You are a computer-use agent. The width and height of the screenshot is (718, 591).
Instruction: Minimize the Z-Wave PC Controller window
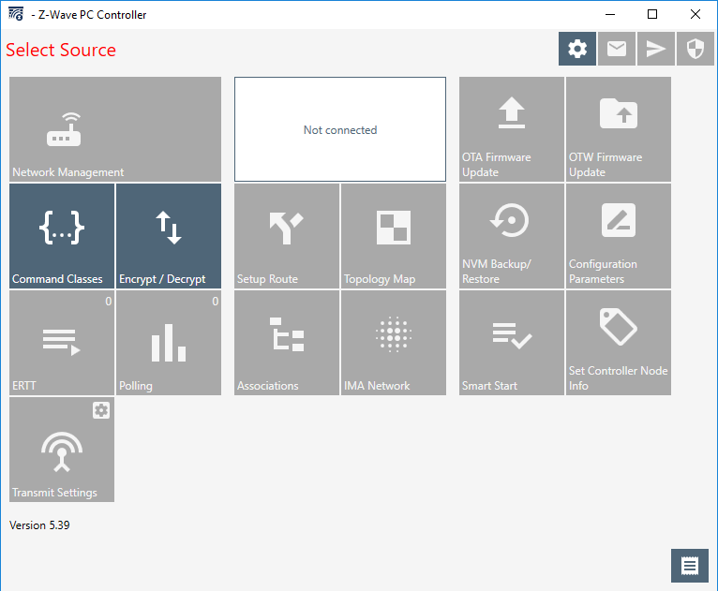click(610, 14)
